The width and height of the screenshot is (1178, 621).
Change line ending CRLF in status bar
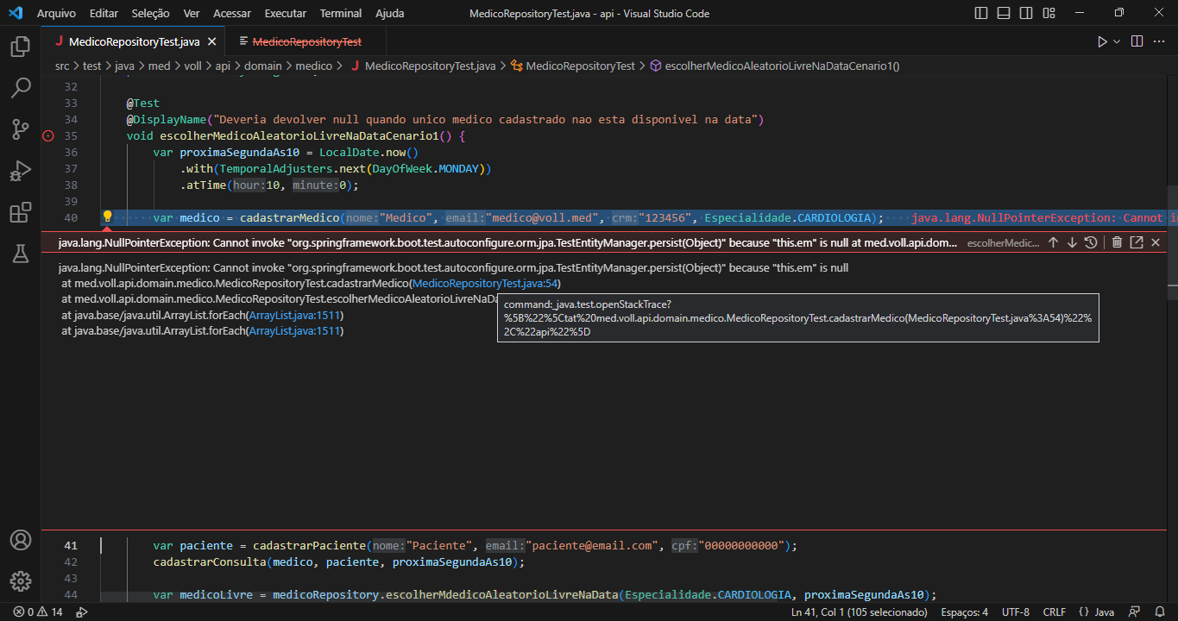1055,612
